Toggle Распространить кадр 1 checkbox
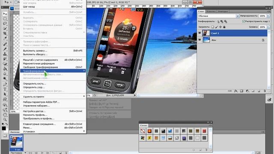Image resolution: width=274 pixels, height=154 pixels. 244,21
